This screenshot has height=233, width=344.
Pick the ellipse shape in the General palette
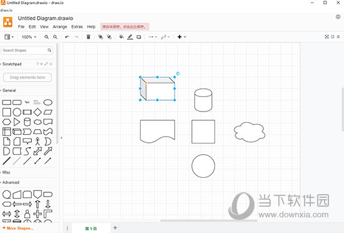pyautogui.click(x=48, y=102)
